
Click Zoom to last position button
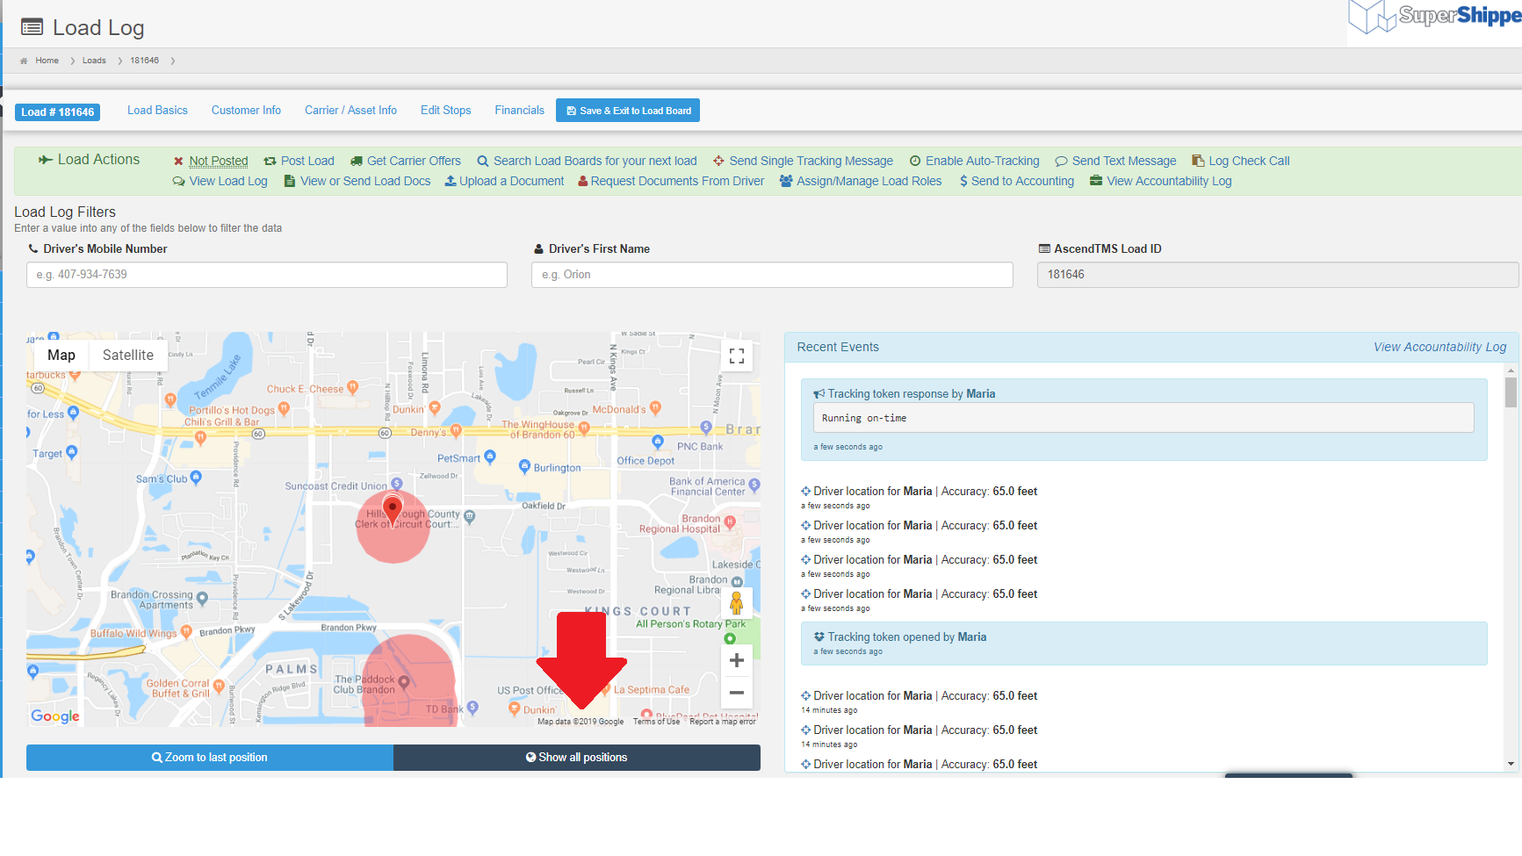point(210,758)
